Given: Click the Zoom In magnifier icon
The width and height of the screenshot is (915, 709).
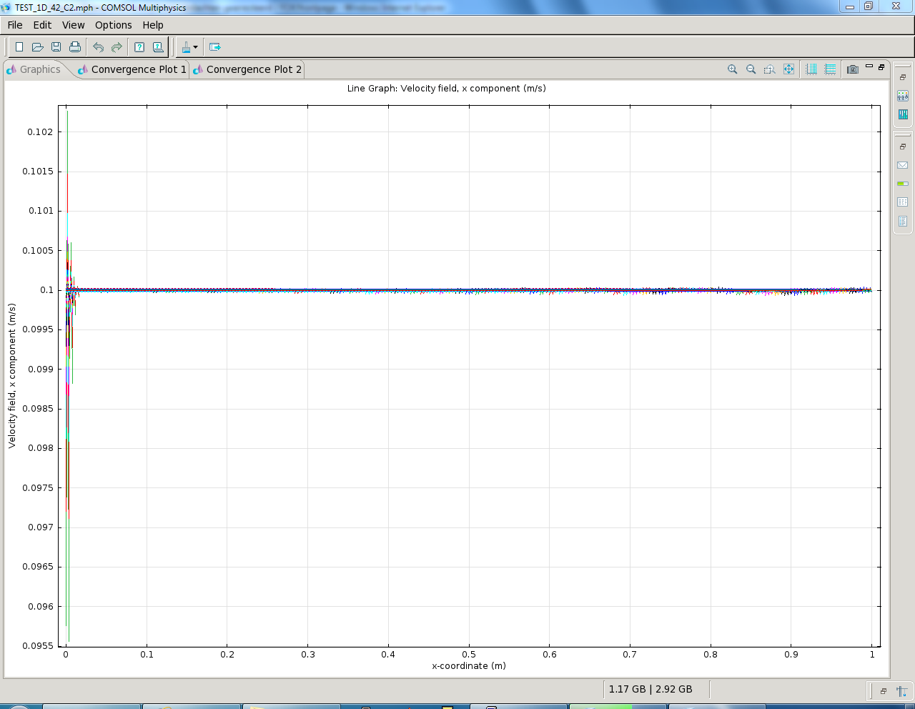Looking at the screenshot, I should click(x=732, y=69).
